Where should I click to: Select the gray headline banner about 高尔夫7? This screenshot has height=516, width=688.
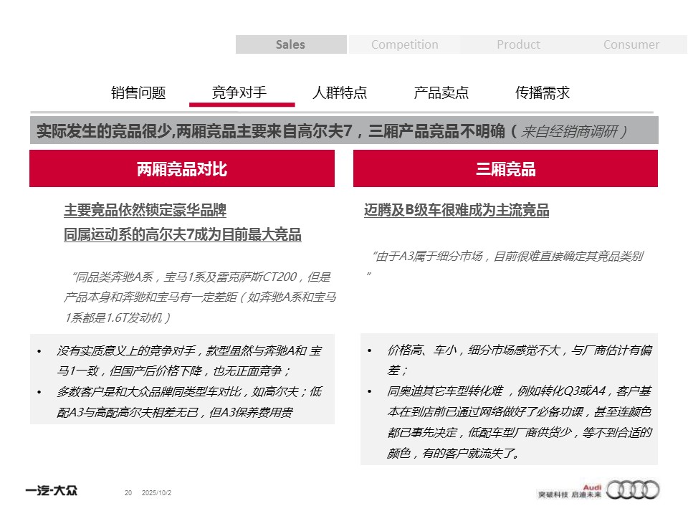(343, 131)
